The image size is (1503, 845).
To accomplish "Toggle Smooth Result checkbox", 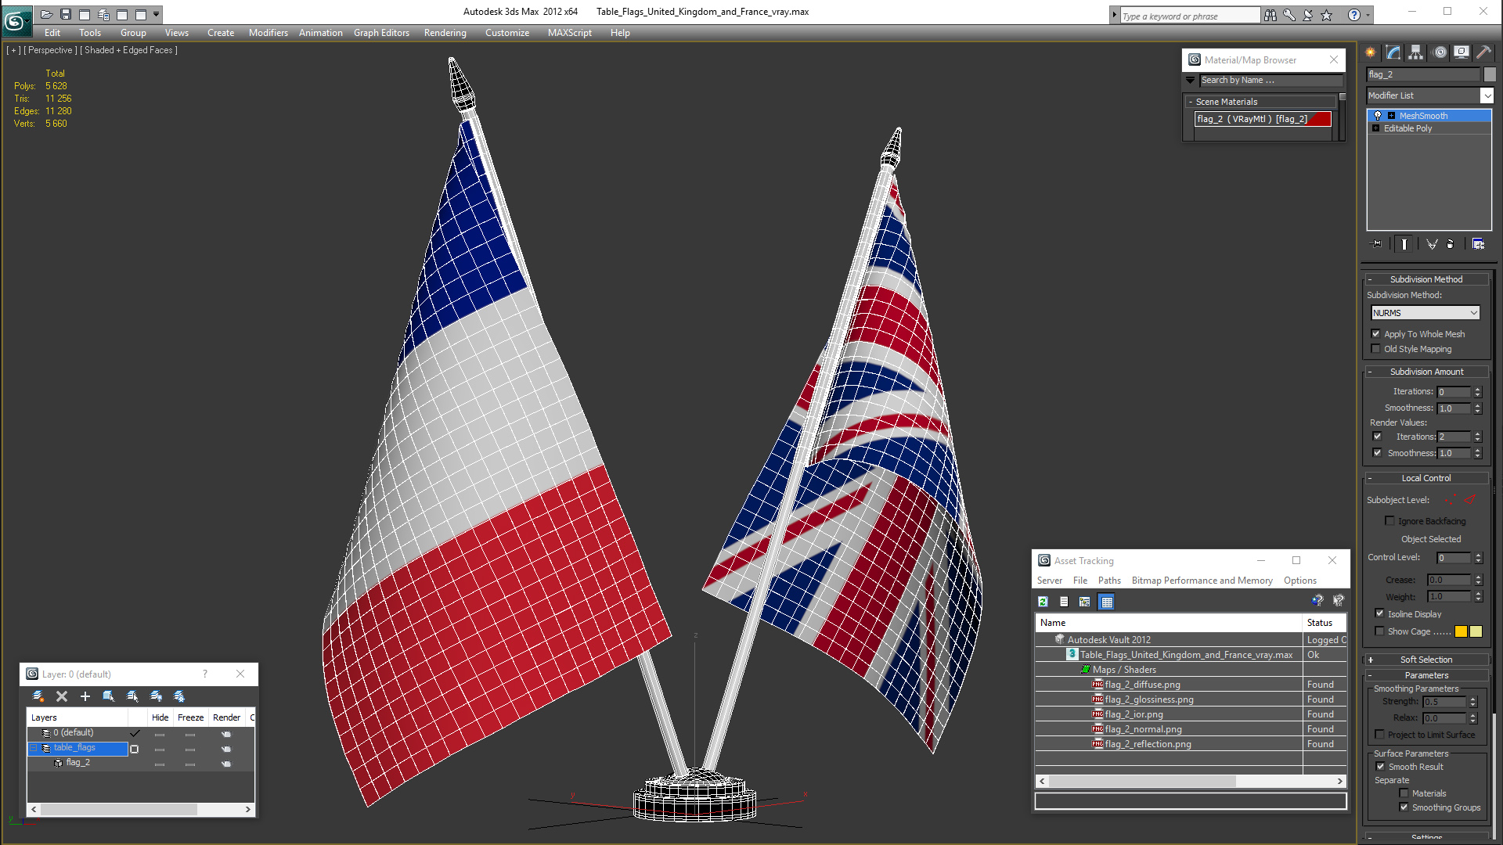I will point(1381,767).
